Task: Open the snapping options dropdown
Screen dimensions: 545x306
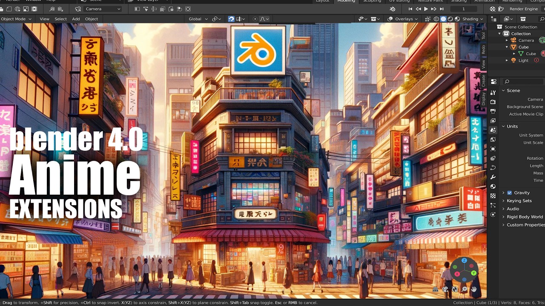Action: pyautogui.click(x=241, y=19)
